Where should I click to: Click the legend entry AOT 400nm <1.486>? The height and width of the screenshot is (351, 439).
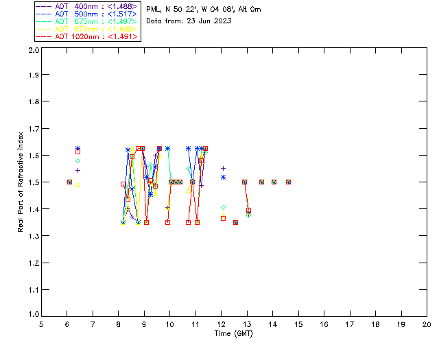pyautogui.click(x=88, y=6)
